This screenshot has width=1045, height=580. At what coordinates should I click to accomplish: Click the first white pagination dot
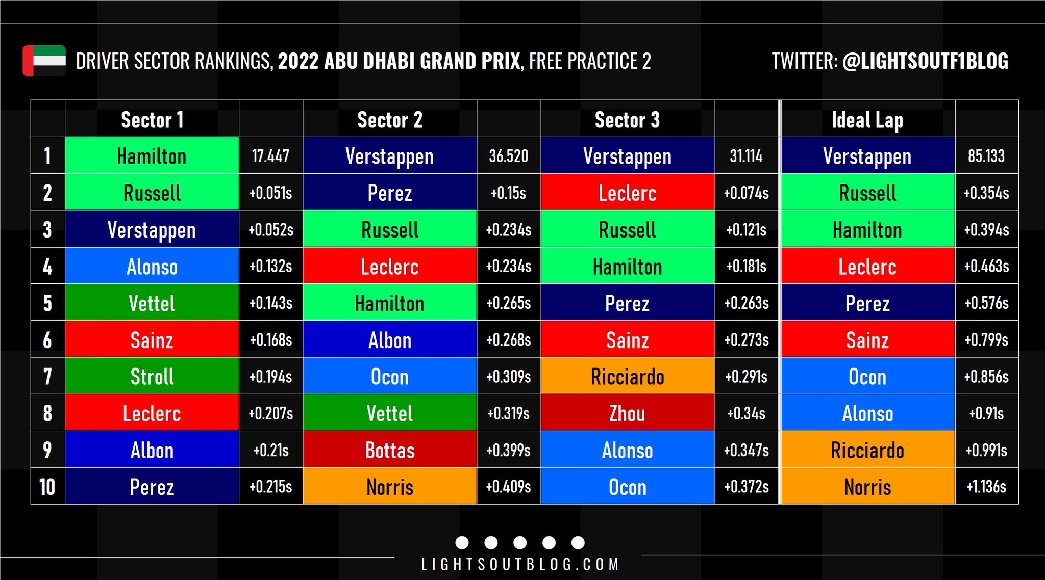(462, 542)
